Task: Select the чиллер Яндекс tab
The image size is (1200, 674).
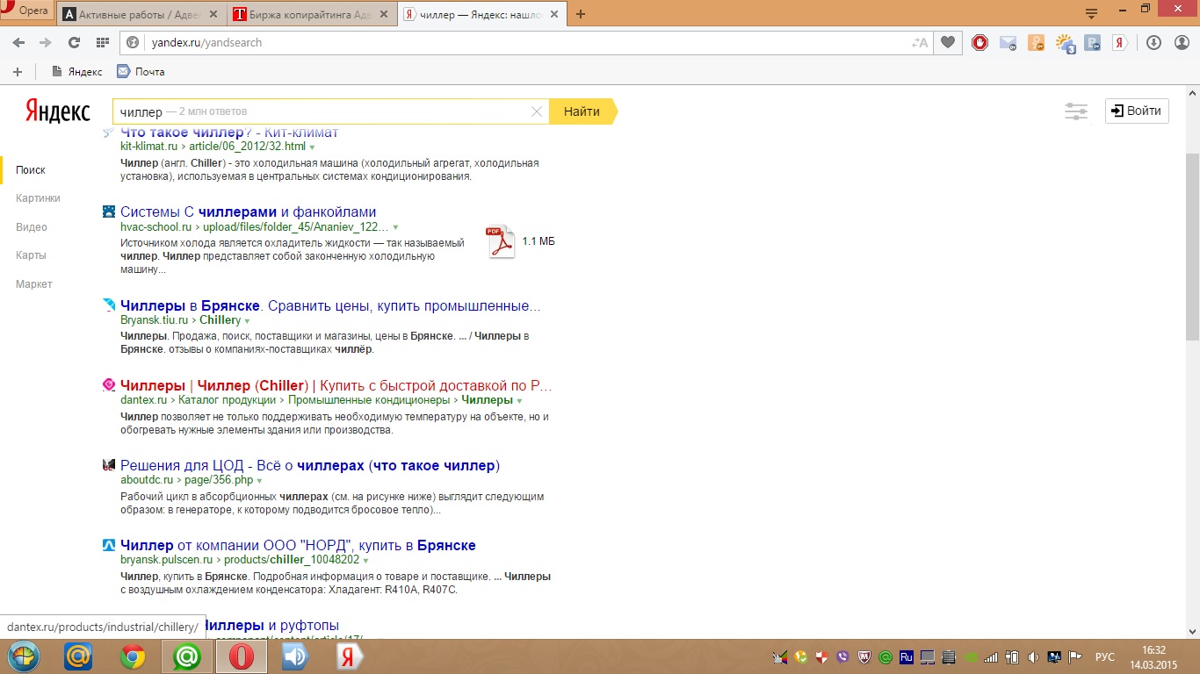Action: pyautogui.click(x=482, y=14)
